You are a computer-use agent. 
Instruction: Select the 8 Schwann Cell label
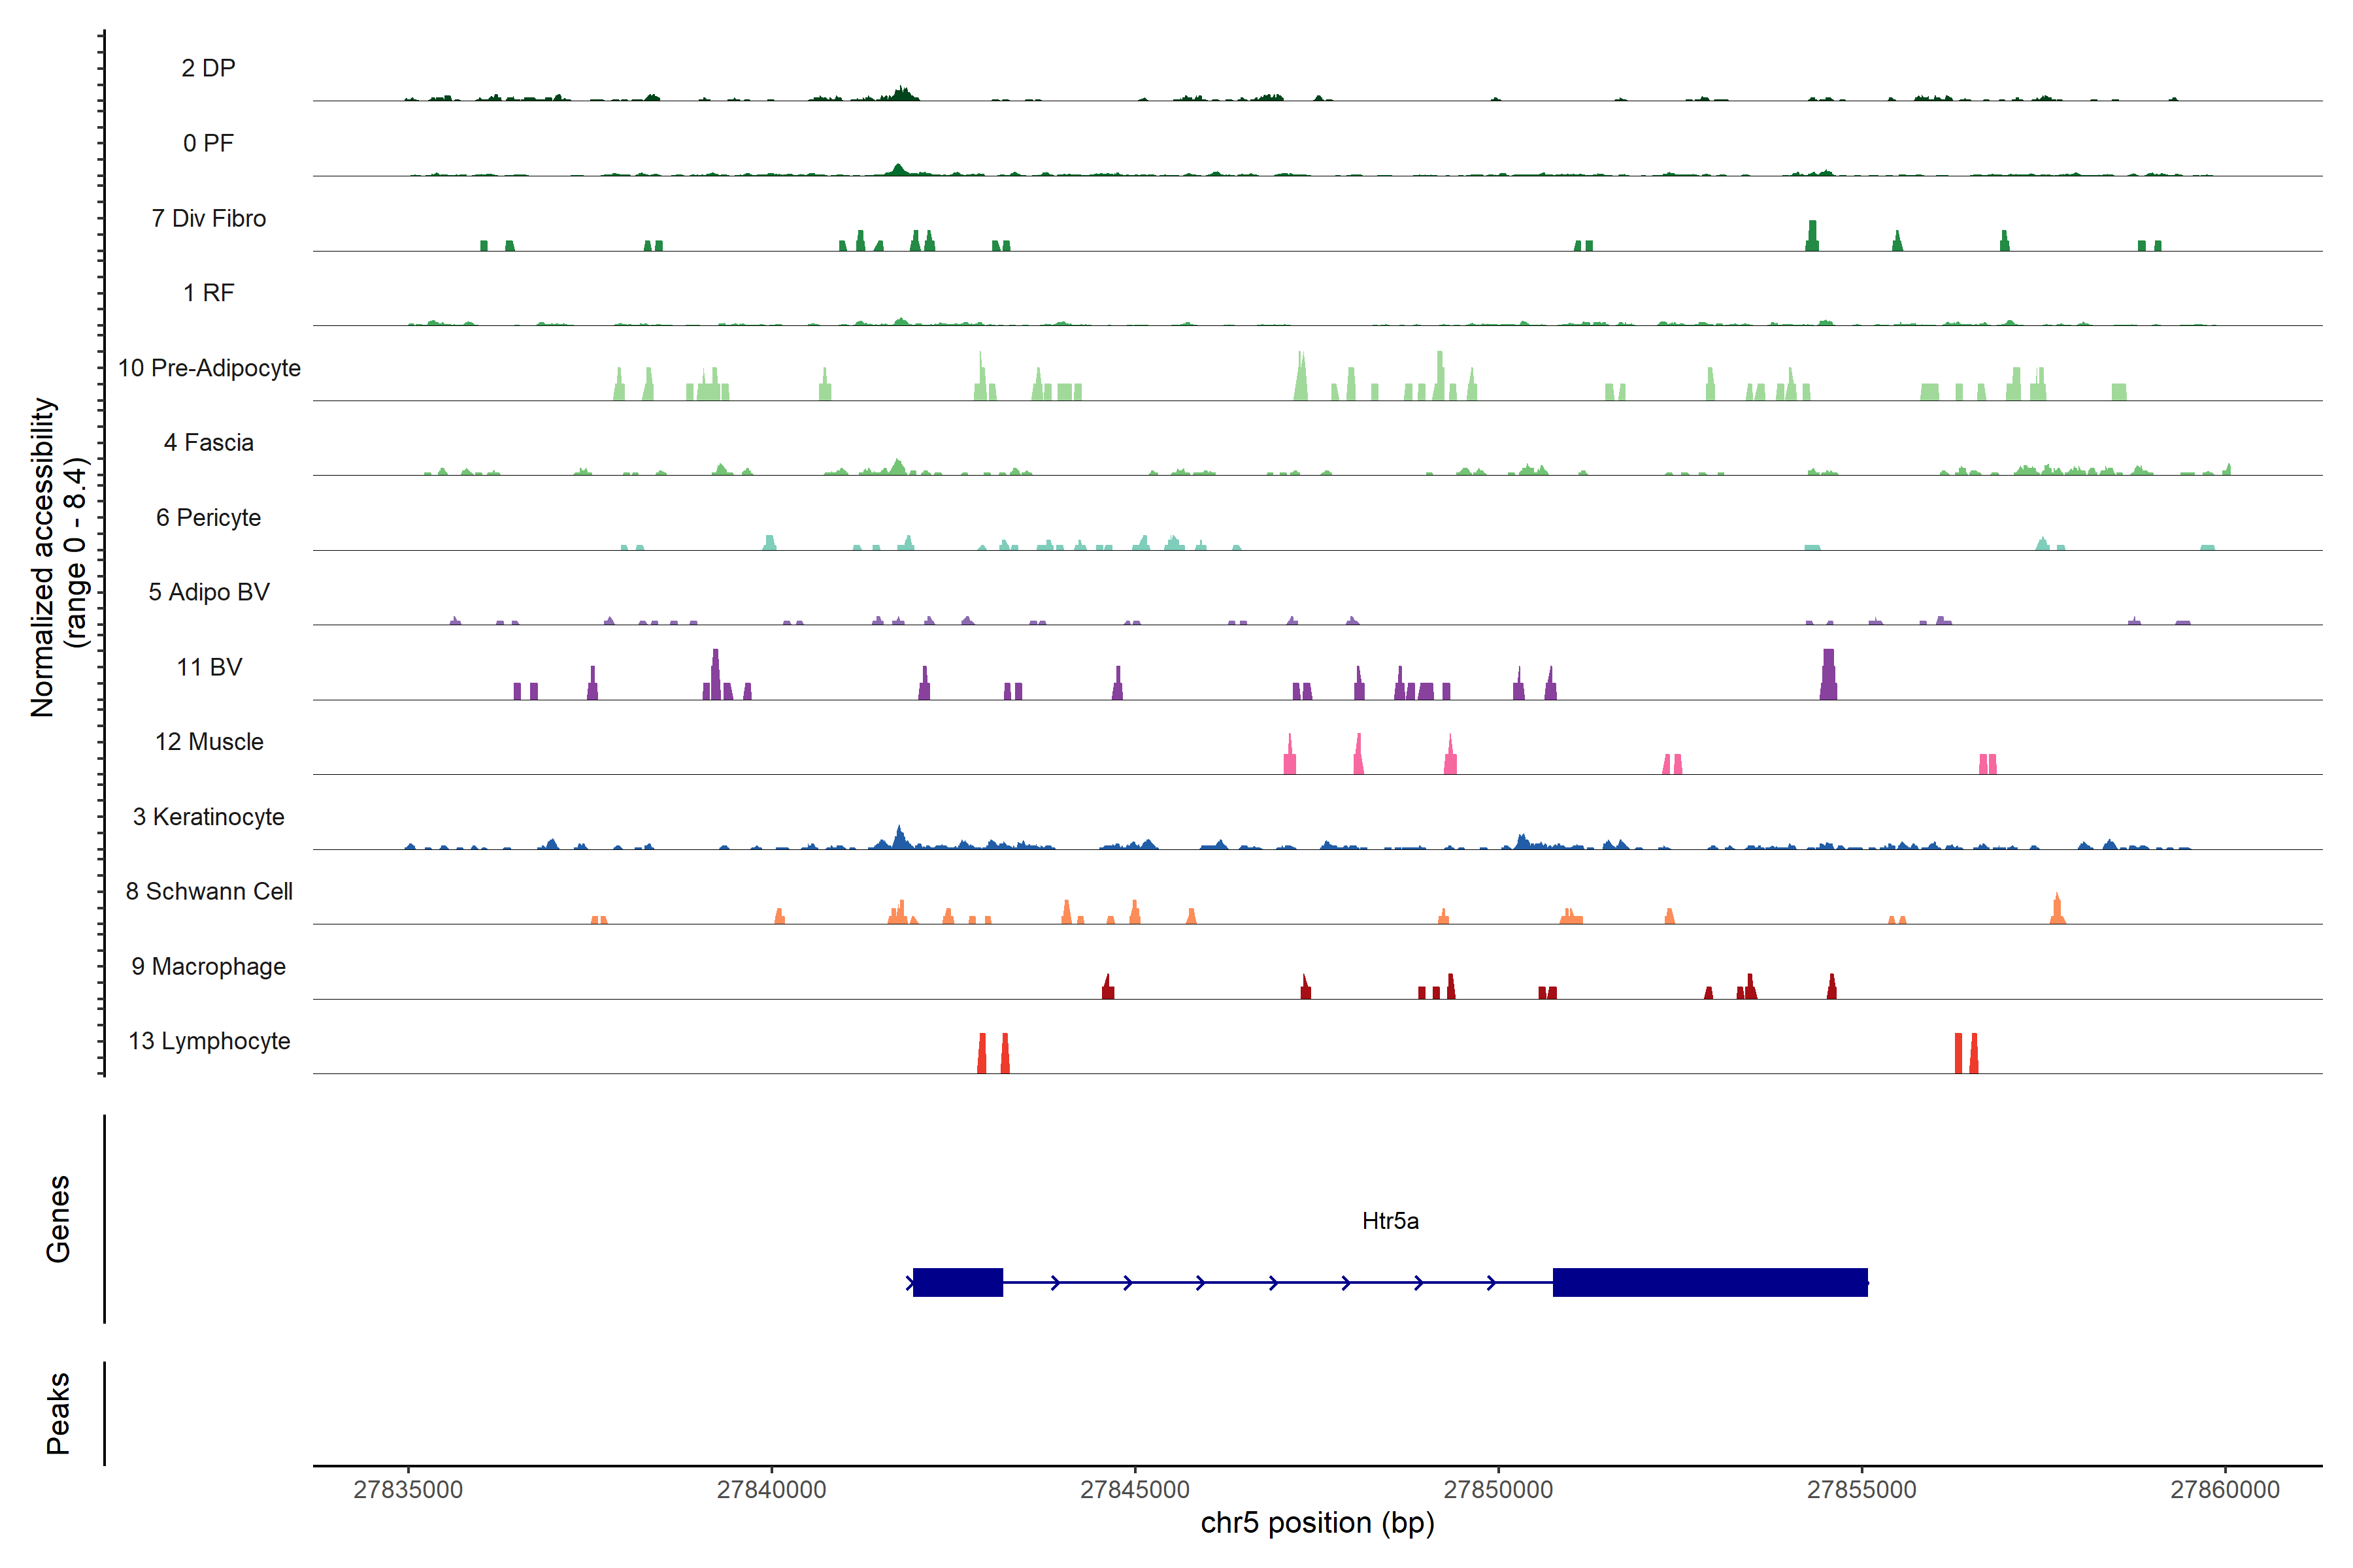(209, 891)
